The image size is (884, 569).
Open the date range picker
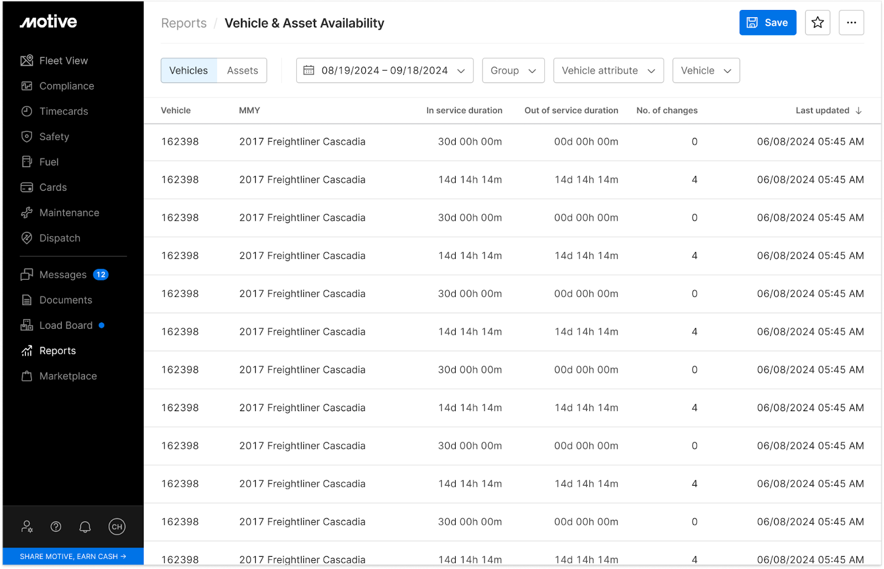(385, 71)
